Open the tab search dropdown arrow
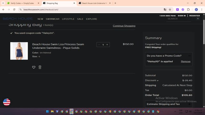Viewport: 205px width, 115px height. (x=3, y=3)
